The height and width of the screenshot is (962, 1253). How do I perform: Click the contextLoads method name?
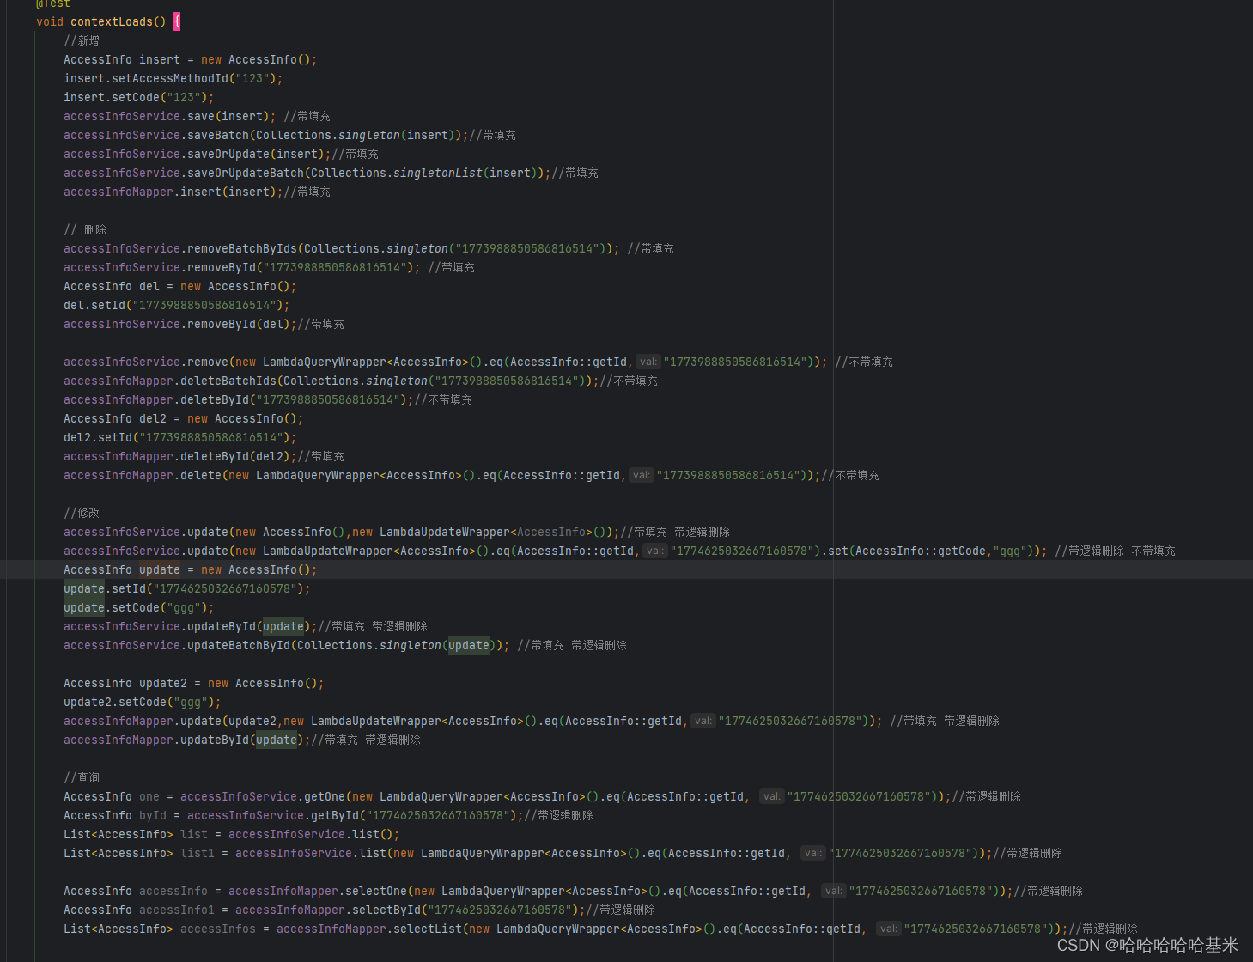tap(111, 21)
